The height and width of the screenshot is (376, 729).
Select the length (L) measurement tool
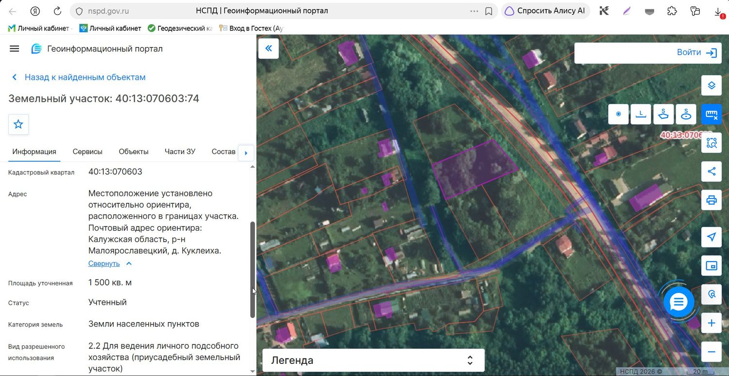coord(641,114)
